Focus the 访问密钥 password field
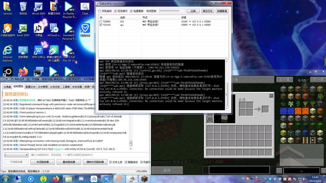Viewport: 326px width, 183px height. 172,11
